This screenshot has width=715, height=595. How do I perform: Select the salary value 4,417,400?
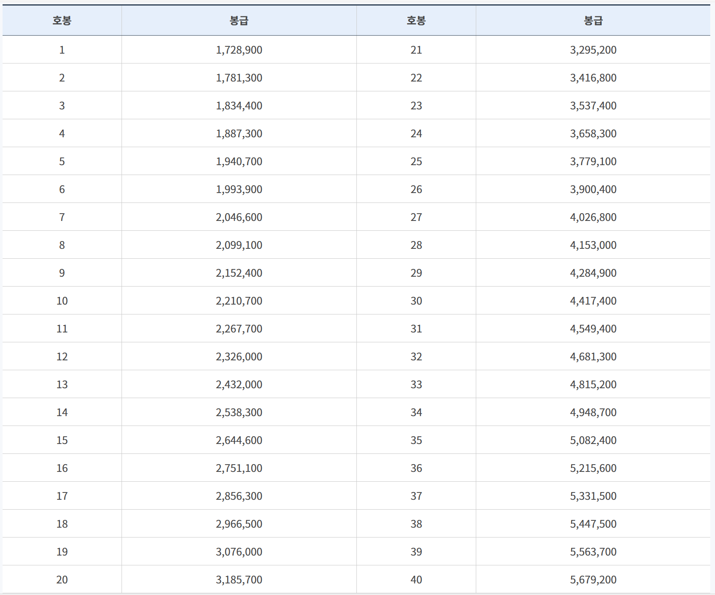point(593,301)
